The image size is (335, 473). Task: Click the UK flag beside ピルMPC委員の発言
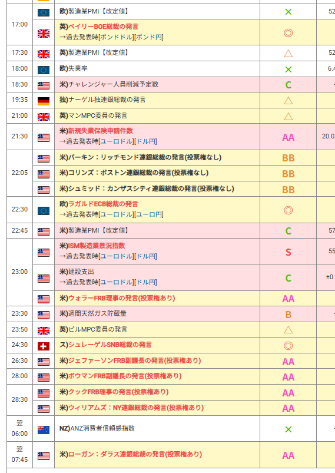click(x=44, y=330)
